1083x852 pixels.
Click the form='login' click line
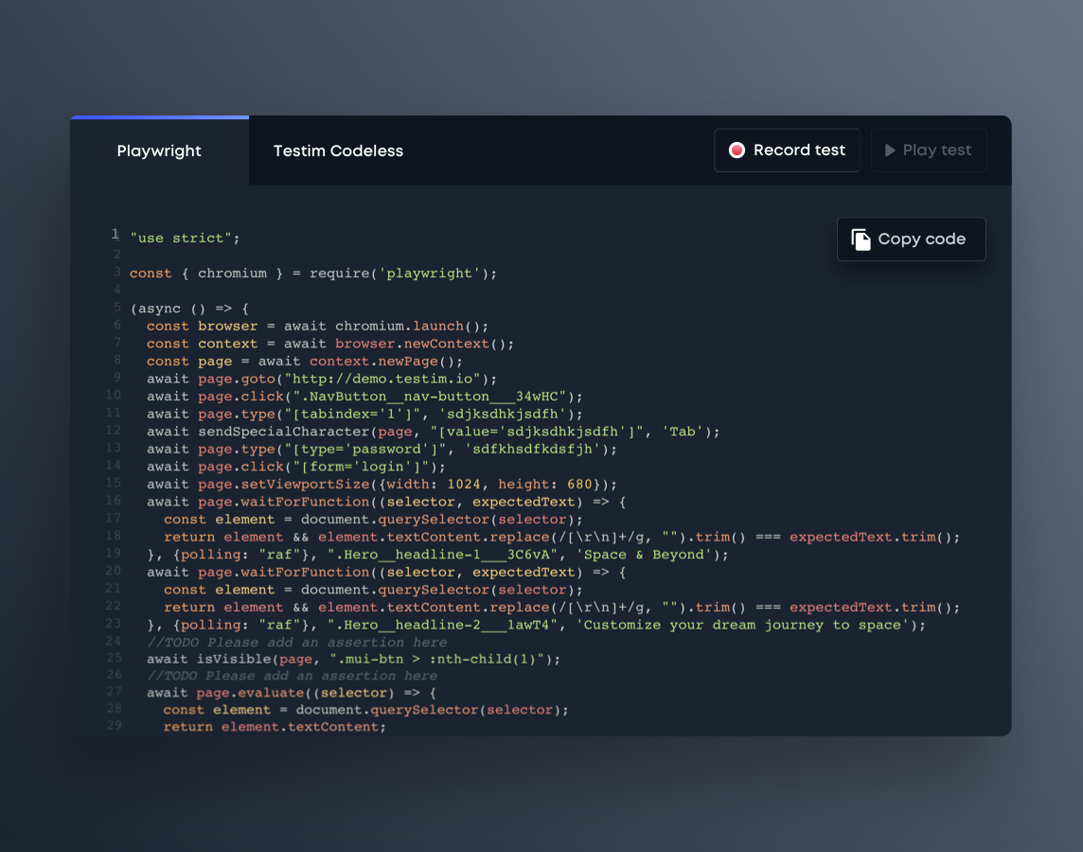pyautogui.click(x=295, y=467)
